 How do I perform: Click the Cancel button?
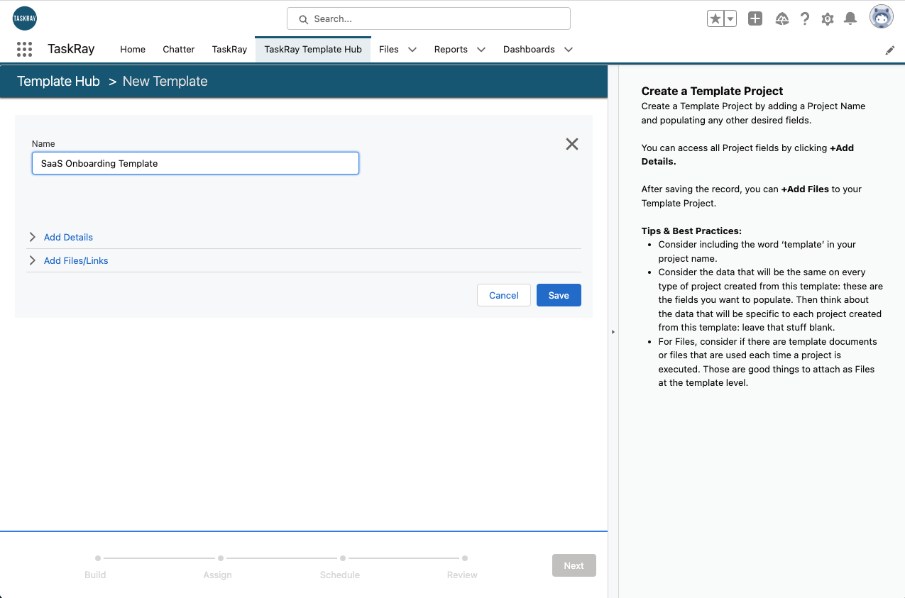pos(504,295)
